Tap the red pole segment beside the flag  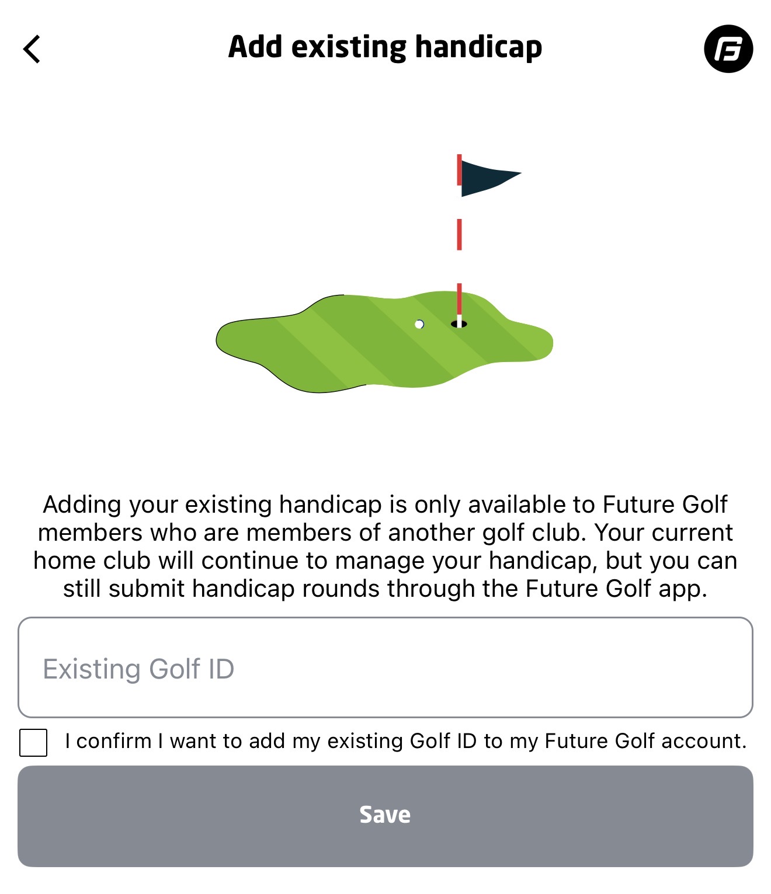click(460, 170)
